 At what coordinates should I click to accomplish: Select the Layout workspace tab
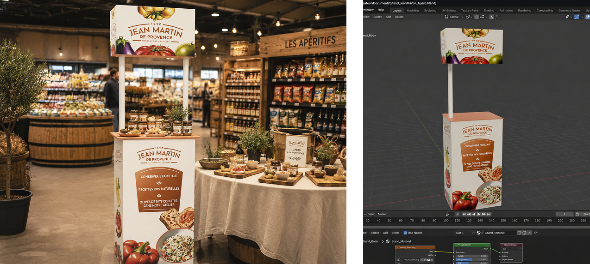[x=397, y=10]
